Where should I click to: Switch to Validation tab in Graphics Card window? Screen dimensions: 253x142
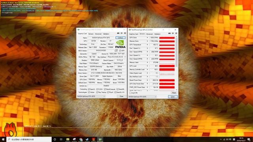(106, 34)
